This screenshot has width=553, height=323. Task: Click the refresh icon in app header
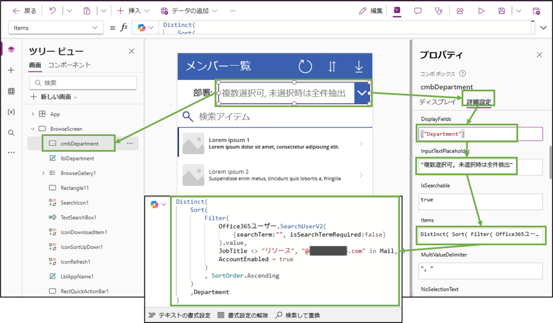(x=305, y=66)
